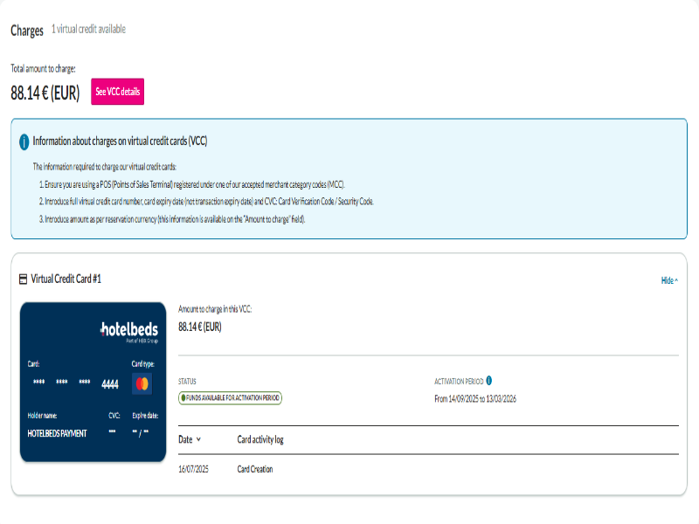
Task: Click the total amount 88.14 € (EUR)
Action: coord(45,93)
